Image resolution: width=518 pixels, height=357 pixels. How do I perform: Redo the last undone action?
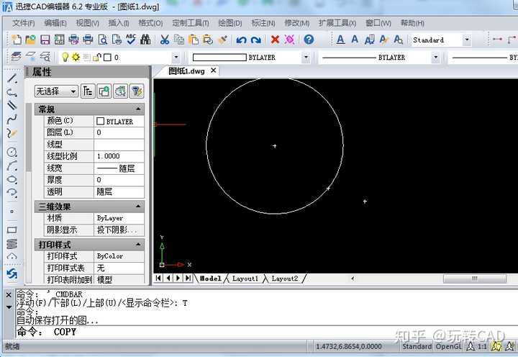(256, 40)
